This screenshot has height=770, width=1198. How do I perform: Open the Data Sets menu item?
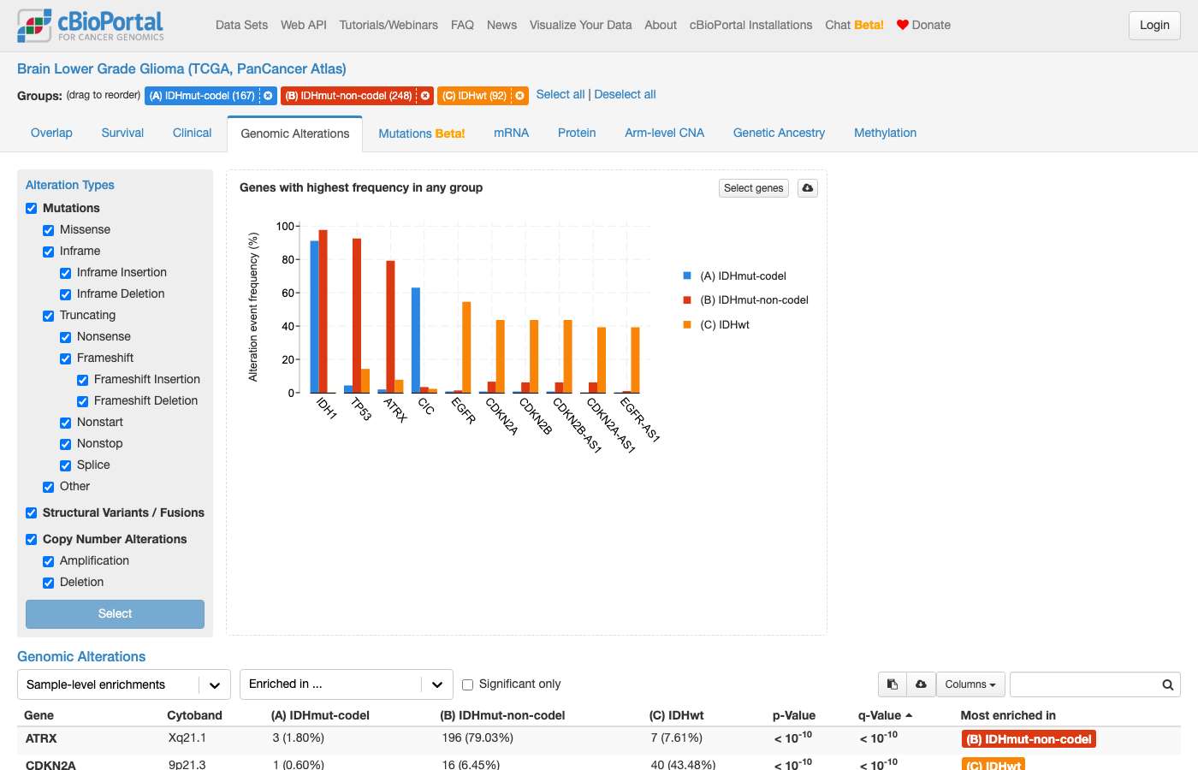[x=241, y=25]
